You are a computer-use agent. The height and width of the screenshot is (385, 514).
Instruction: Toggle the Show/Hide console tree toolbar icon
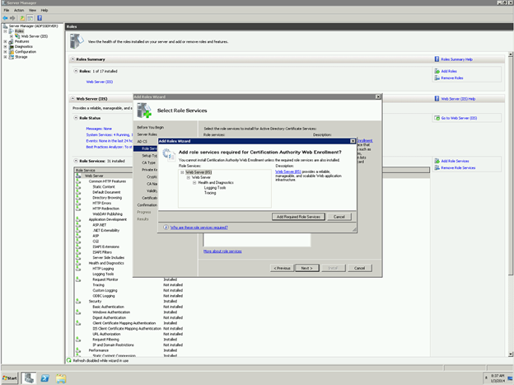point(30,18)
